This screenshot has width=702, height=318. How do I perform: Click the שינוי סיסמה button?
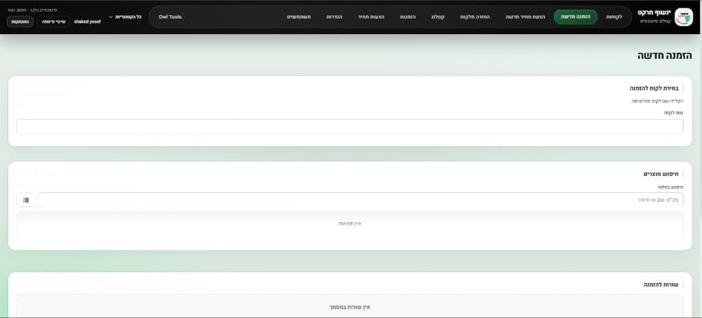point(53,21)
